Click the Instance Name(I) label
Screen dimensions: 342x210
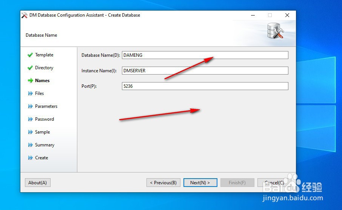coord(99,71)
